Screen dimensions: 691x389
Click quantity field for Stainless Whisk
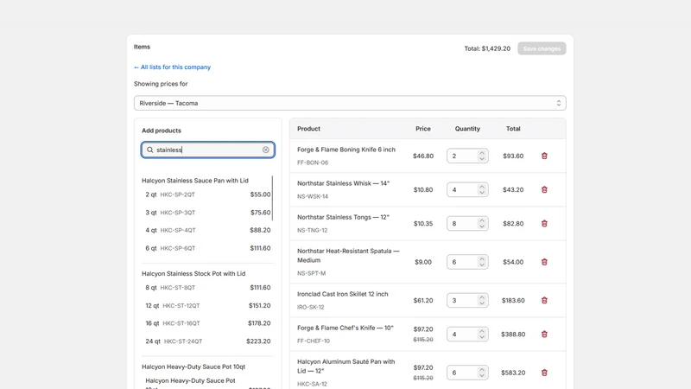tap(467, 189)
